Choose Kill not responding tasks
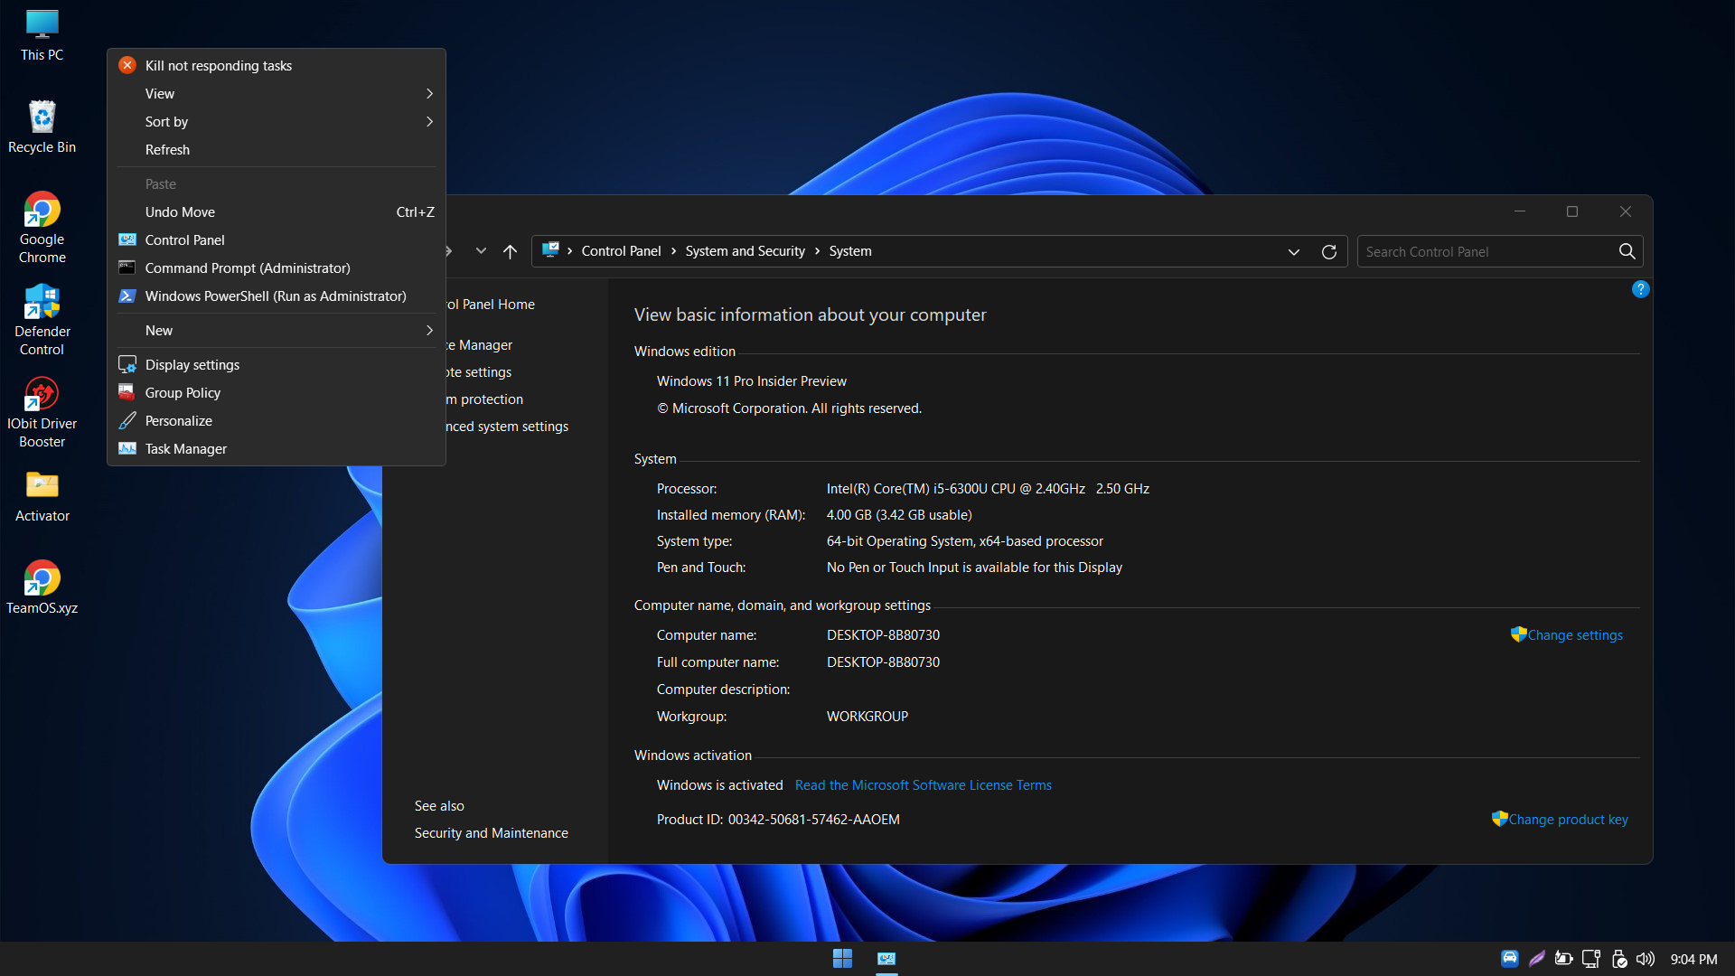This screenshot has width=1735, height=976. [219, 66]
